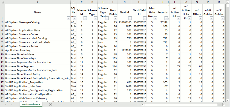The width and height of the screenshot is (230, 107).
Task: Click the next sheet navigation arrow
Action: click(x=11, y=105)
